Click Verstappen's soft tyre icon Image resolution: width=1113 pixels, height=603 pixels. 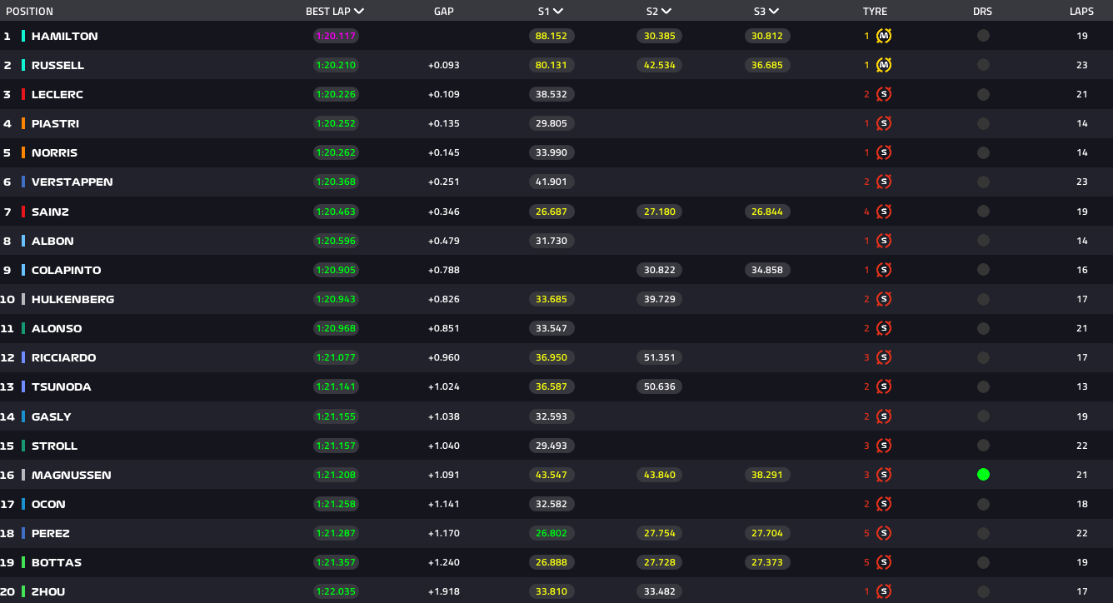[x=884, y=182]
